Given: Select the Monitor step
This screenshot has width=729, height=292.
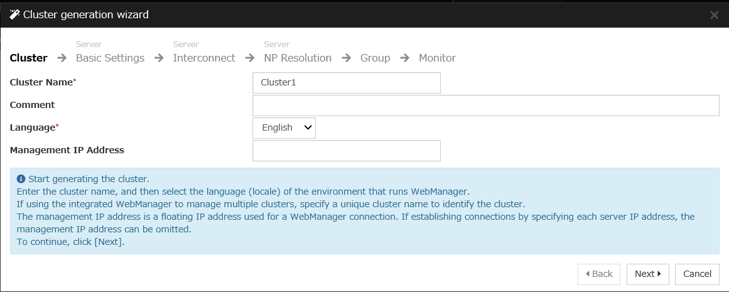Looking at the screenshot, I should pos(437,58).
